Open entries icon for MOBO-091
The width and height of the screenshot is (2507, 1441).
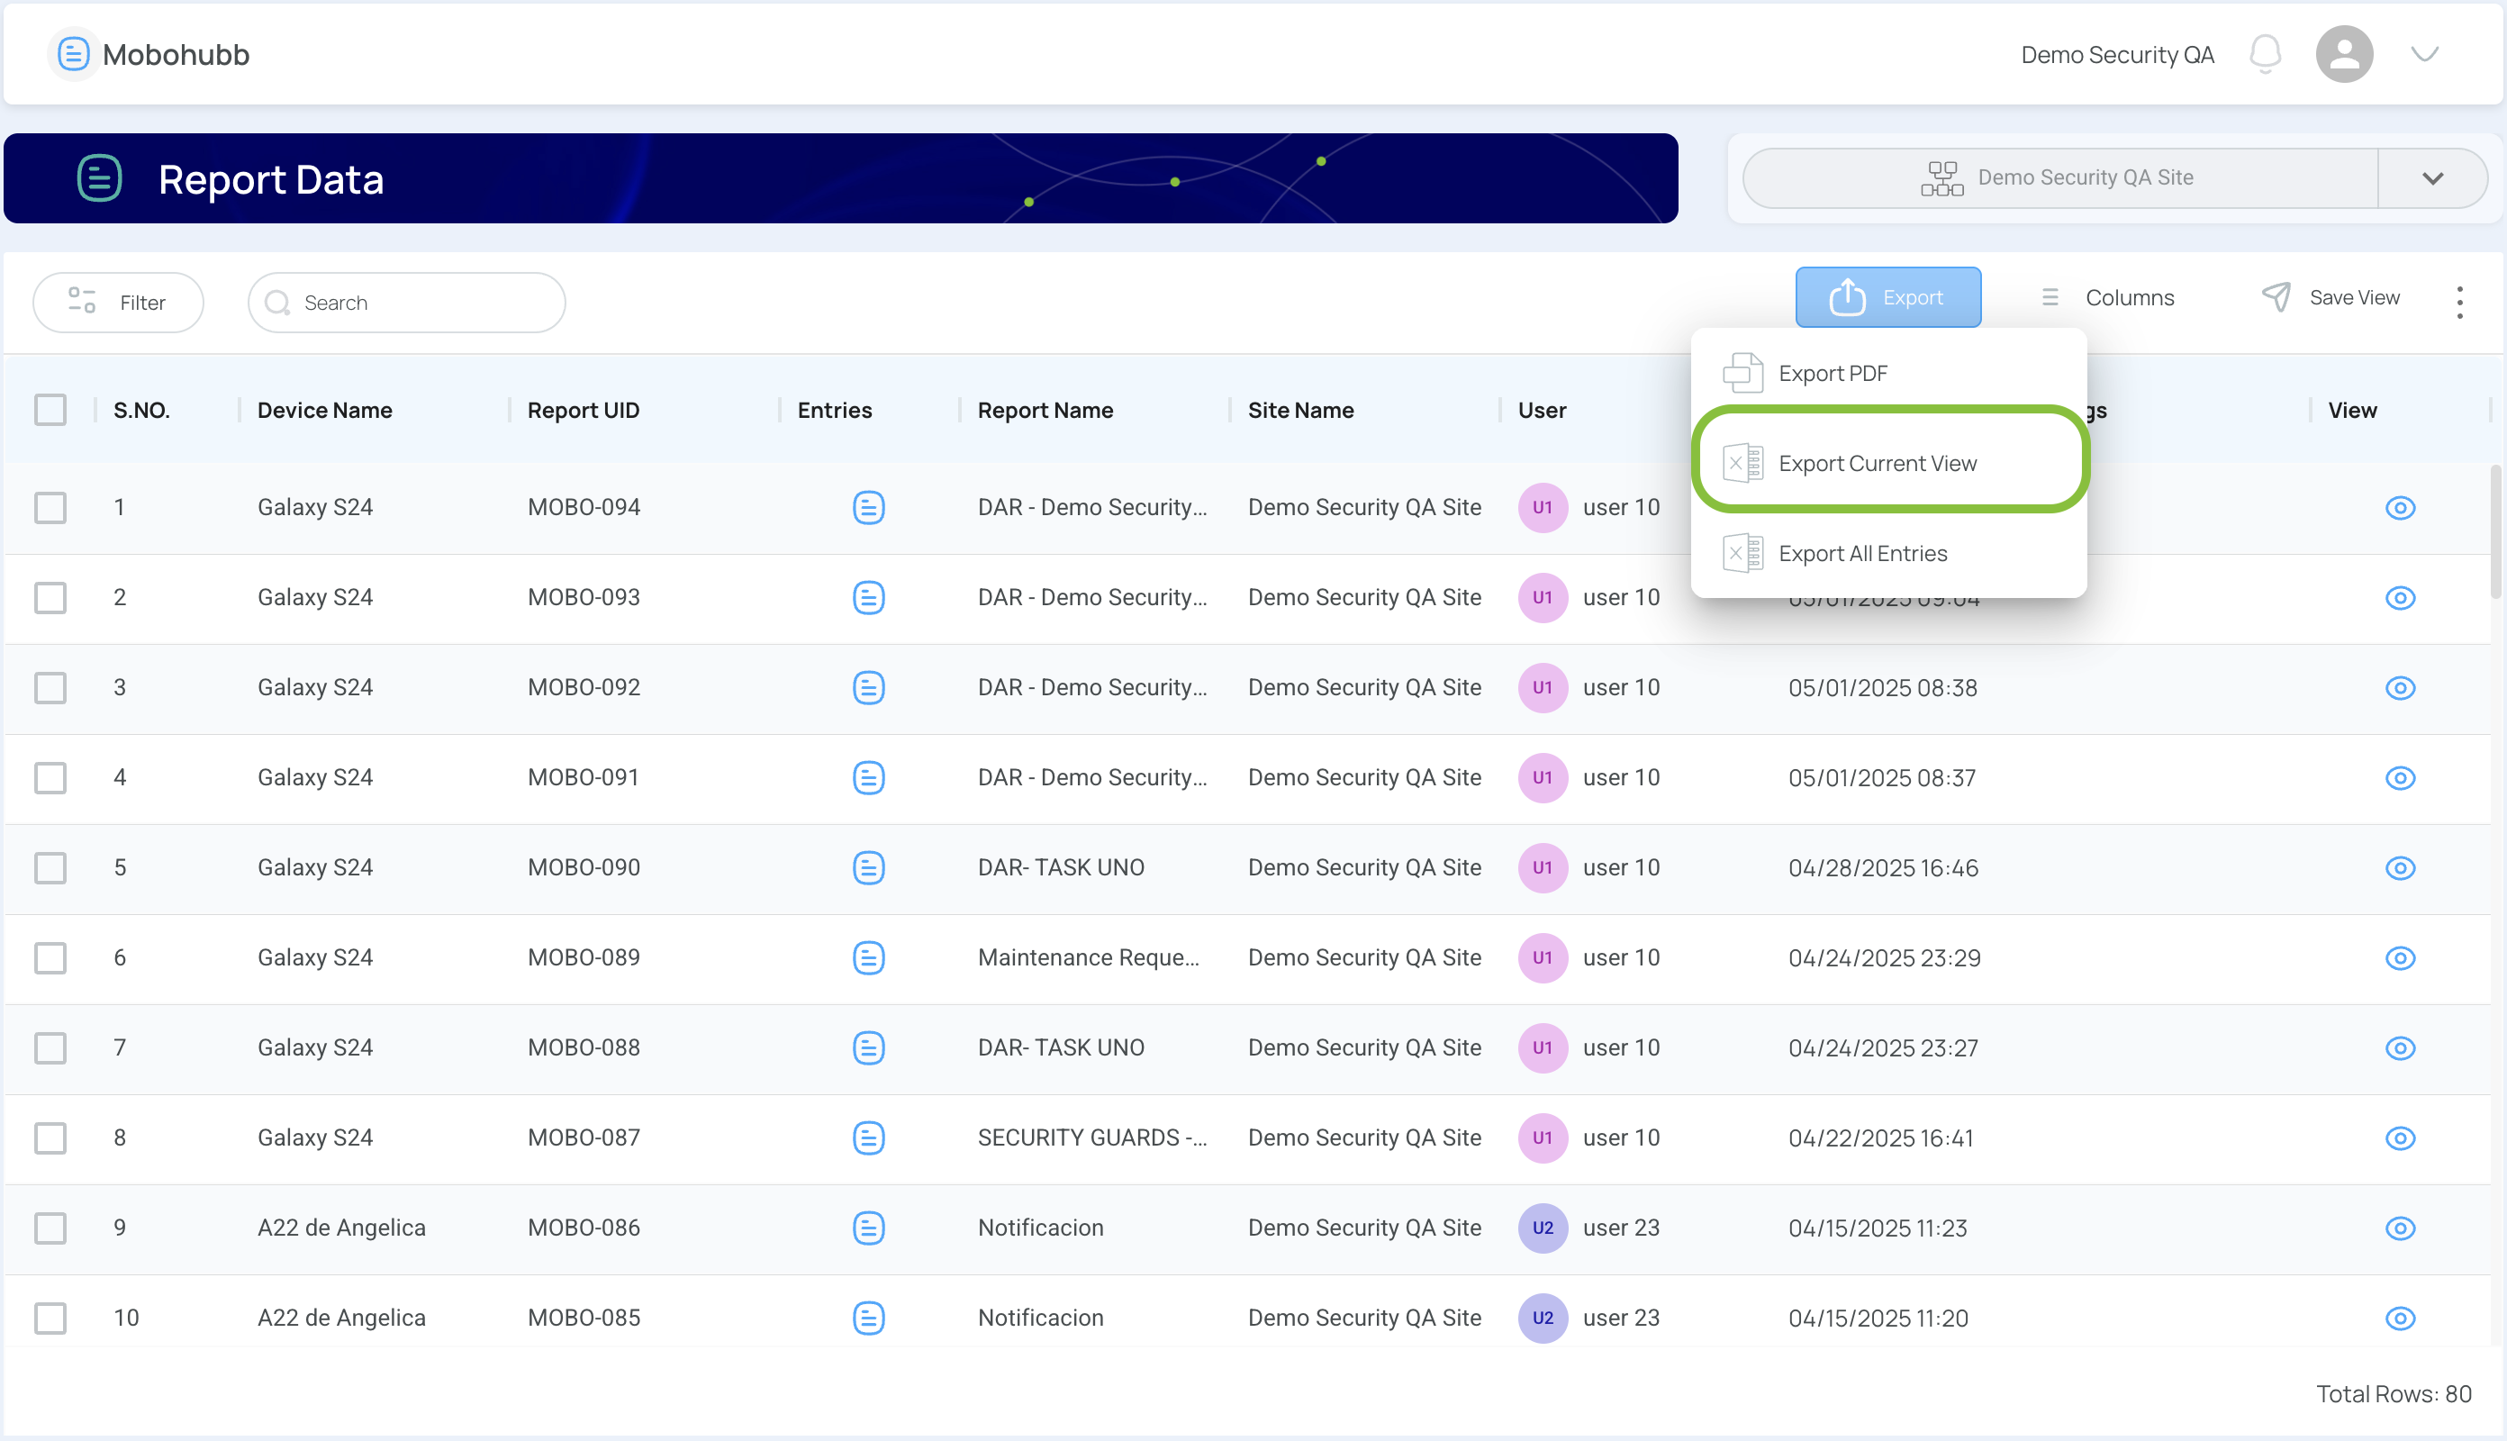(x=869, y=778)
